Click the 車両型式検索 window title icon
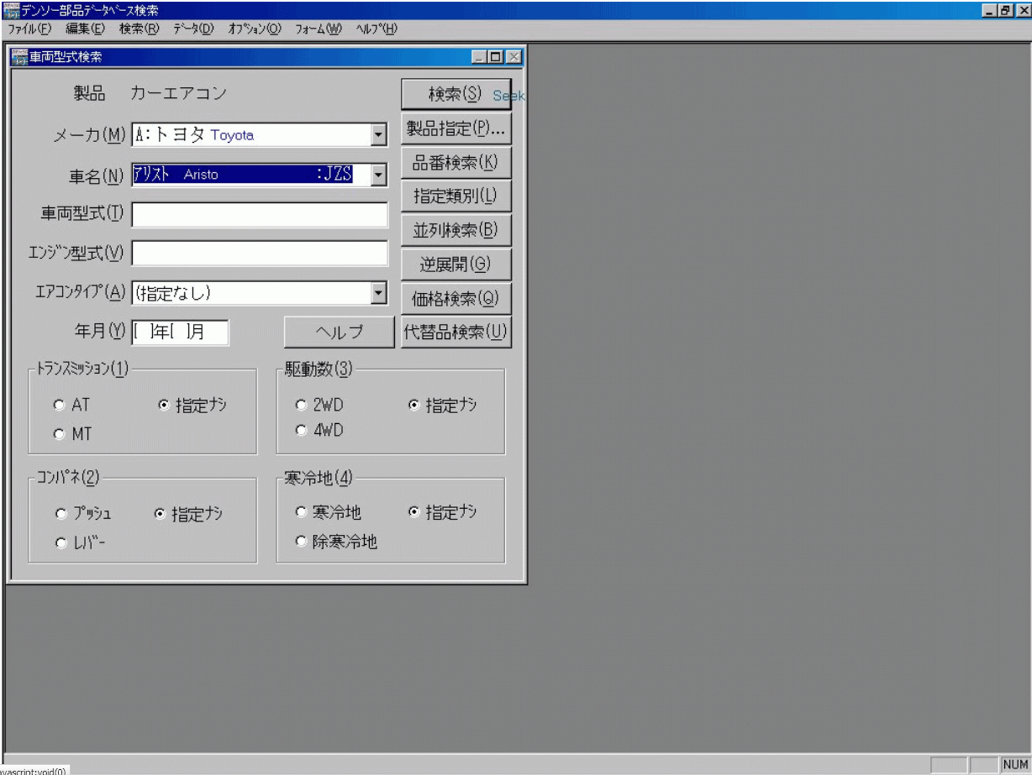The image size is (1032, 775). pos(19,57)
